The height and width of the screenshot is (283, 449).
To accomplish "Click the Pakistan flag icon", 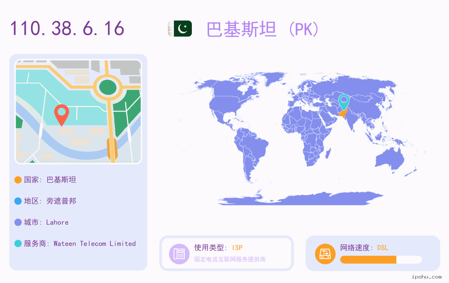I will click(x=180, y=29).
